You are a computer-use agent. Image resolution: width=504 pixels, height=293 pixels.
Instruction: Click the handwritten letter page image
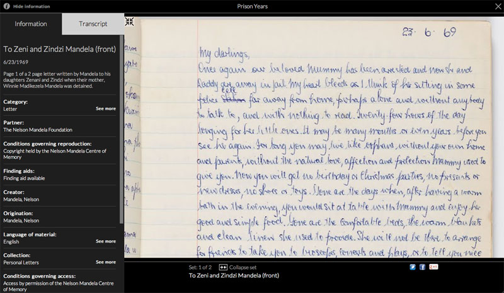pyautogui.click(x=317, y=138)
